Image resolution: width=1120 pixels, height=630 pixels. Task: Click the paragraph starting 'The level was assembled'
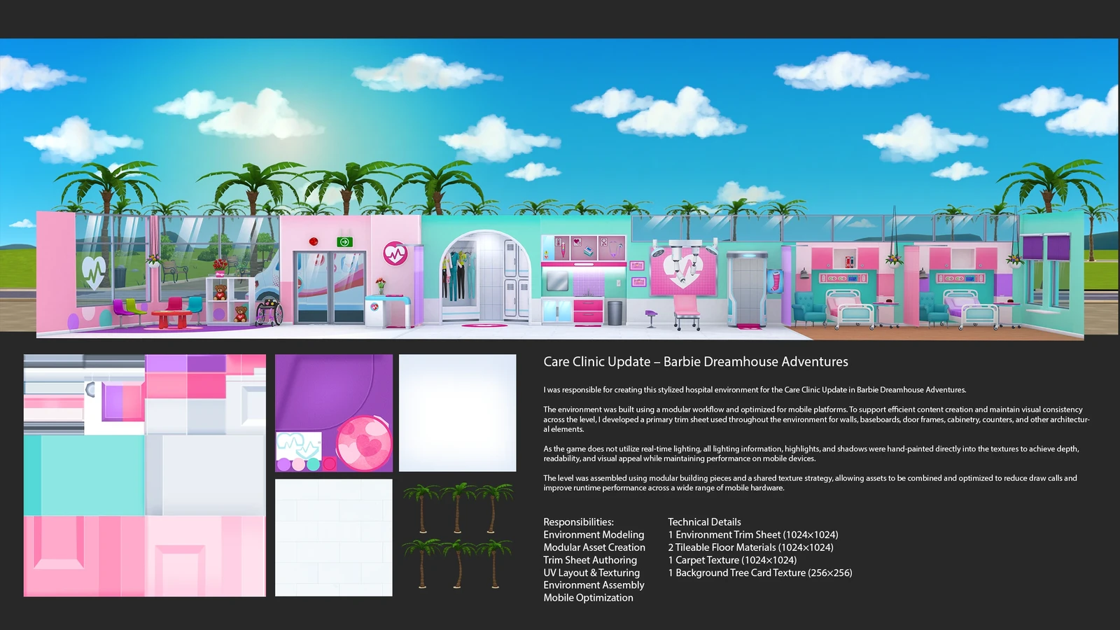(x=810, y=483)
